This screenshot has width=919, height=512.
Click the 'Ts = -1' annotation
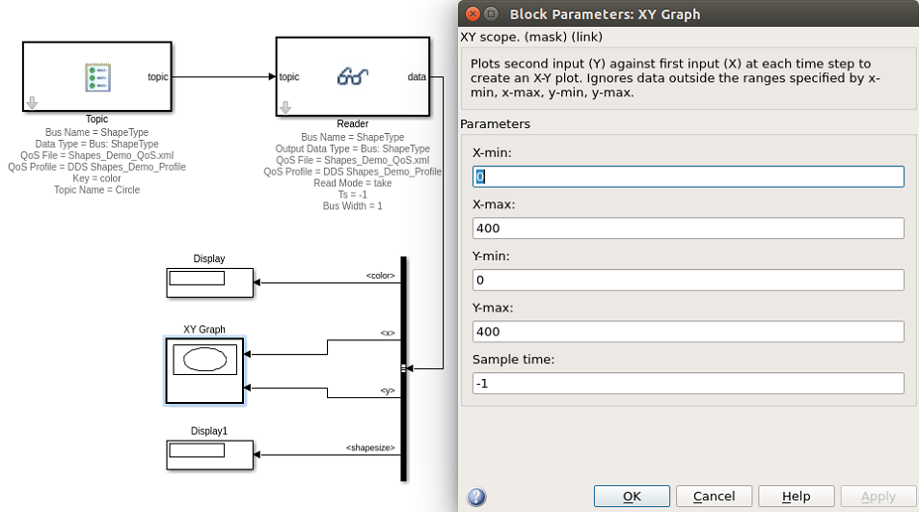tap(352, 195)
